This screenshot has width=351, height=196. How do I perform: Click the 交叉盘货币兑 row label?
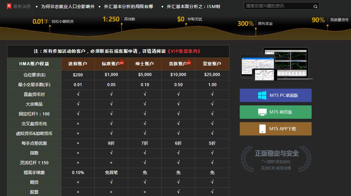pyautogui.click(x=34, y=124)
